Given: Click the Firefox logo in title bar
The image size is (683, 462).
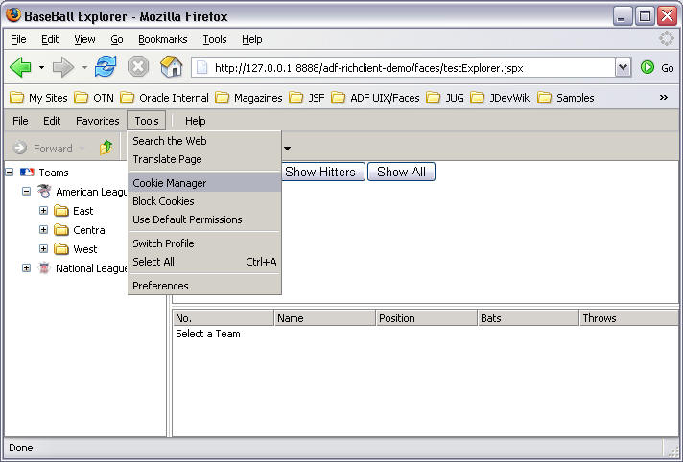Looking at the screenshot, I should tap(13, 15).
